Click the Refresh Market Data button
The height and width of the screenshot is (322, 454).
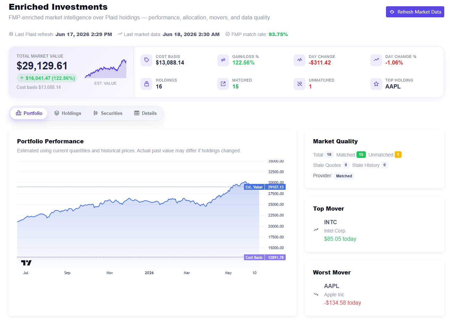(415, 12)
